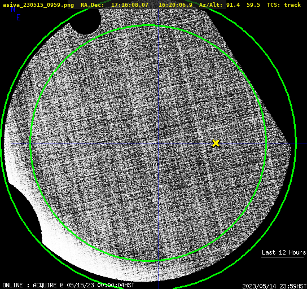
Task: Click the Dec value 16:20:06.9
Action: 176,5
